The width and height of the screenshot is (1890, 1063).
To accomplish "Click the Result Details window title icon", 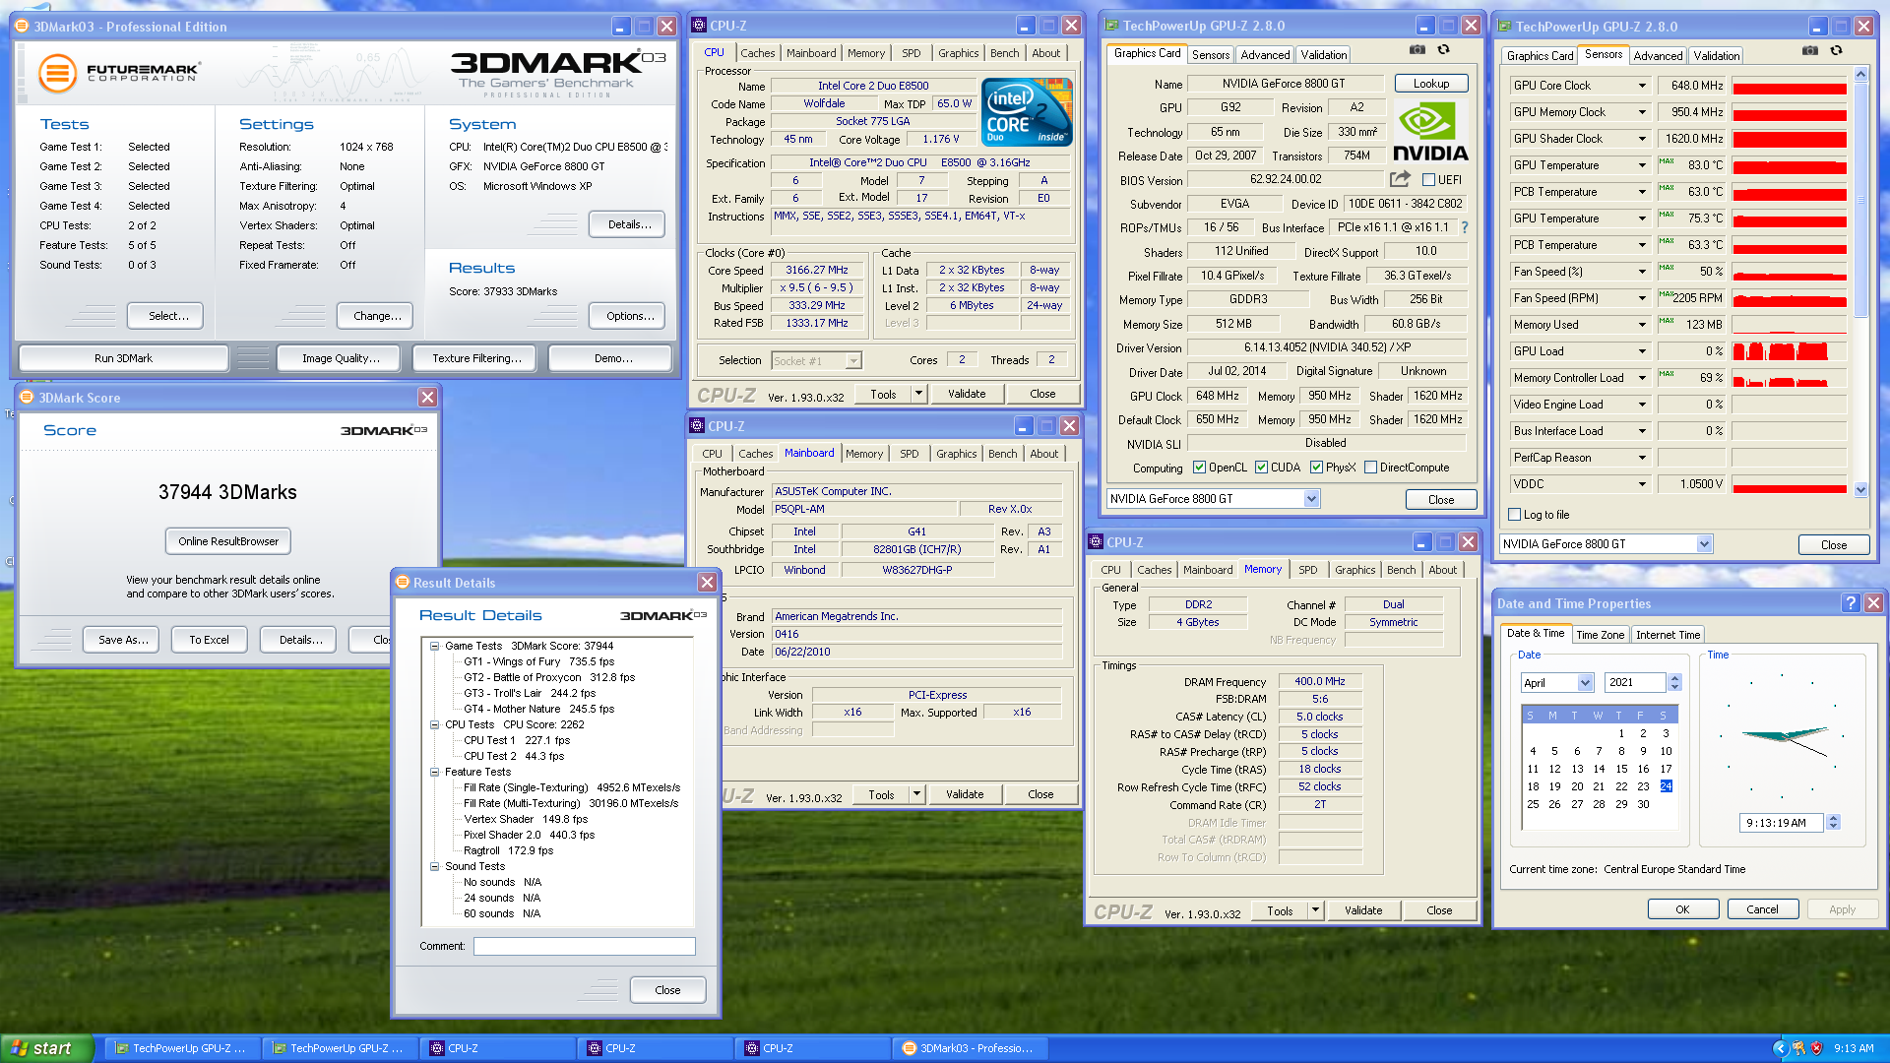I will coord(402,583).
